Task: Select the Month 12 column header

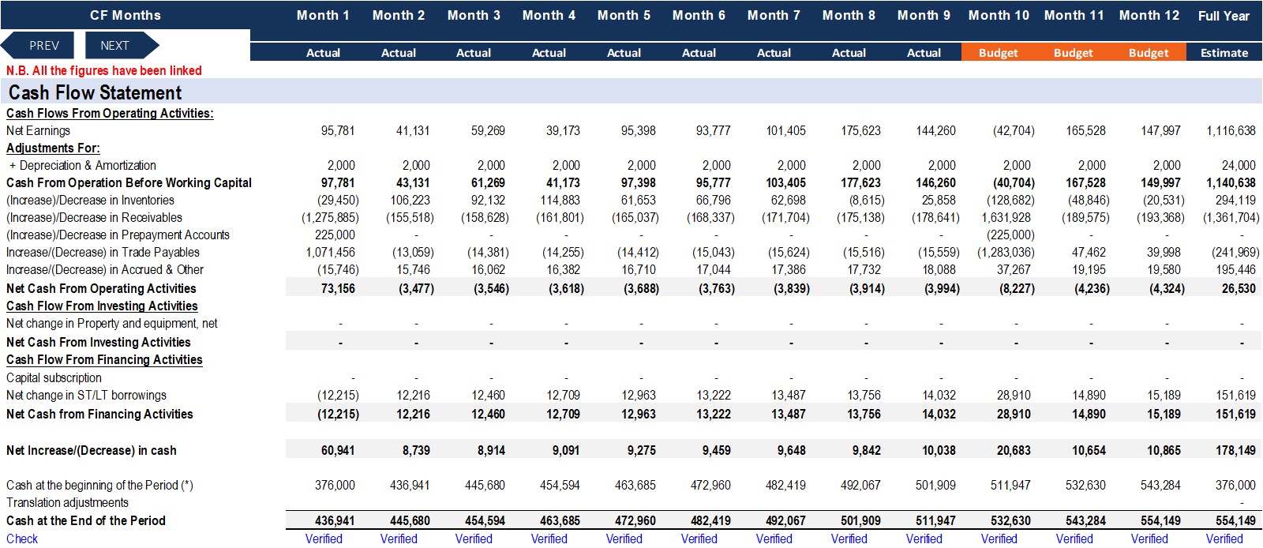Action: click(1149, 15)
